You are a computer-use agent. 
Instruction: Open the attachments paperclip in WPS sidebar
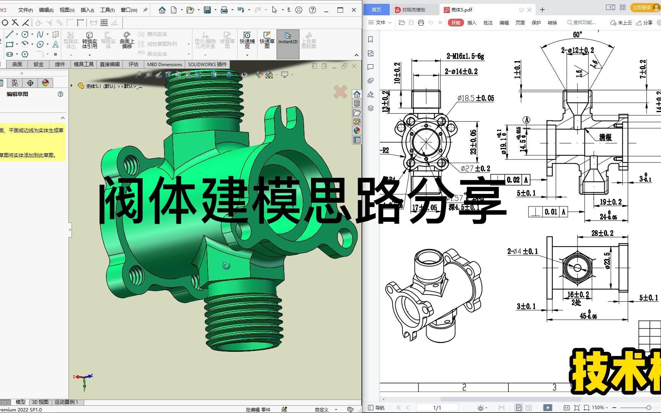pyautogui.click(x=370, y=81)
